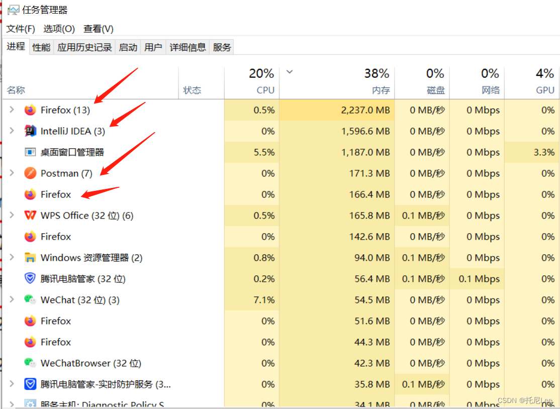
Task: Click the 1,187.0 MB memory cell
Action: click(337, 152)
